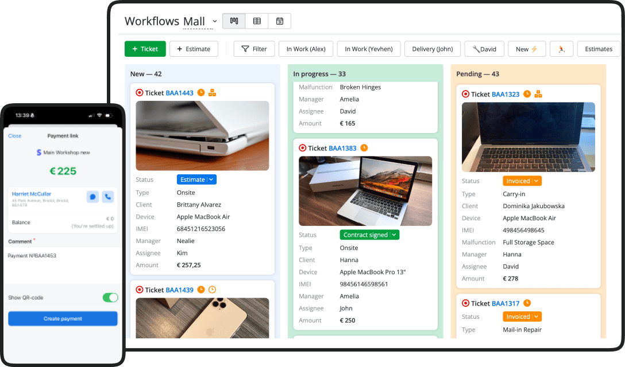Click hierarchy icon on ticket BAA1323
Image resolution: width=625 pixels, height=367 pixels.
click(x=538, y=94)
